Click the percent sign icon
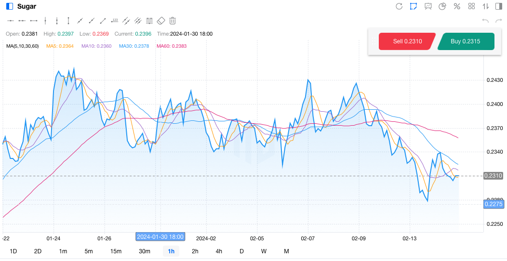The width and height of the screenshot is (507, 261). [457, 6]
